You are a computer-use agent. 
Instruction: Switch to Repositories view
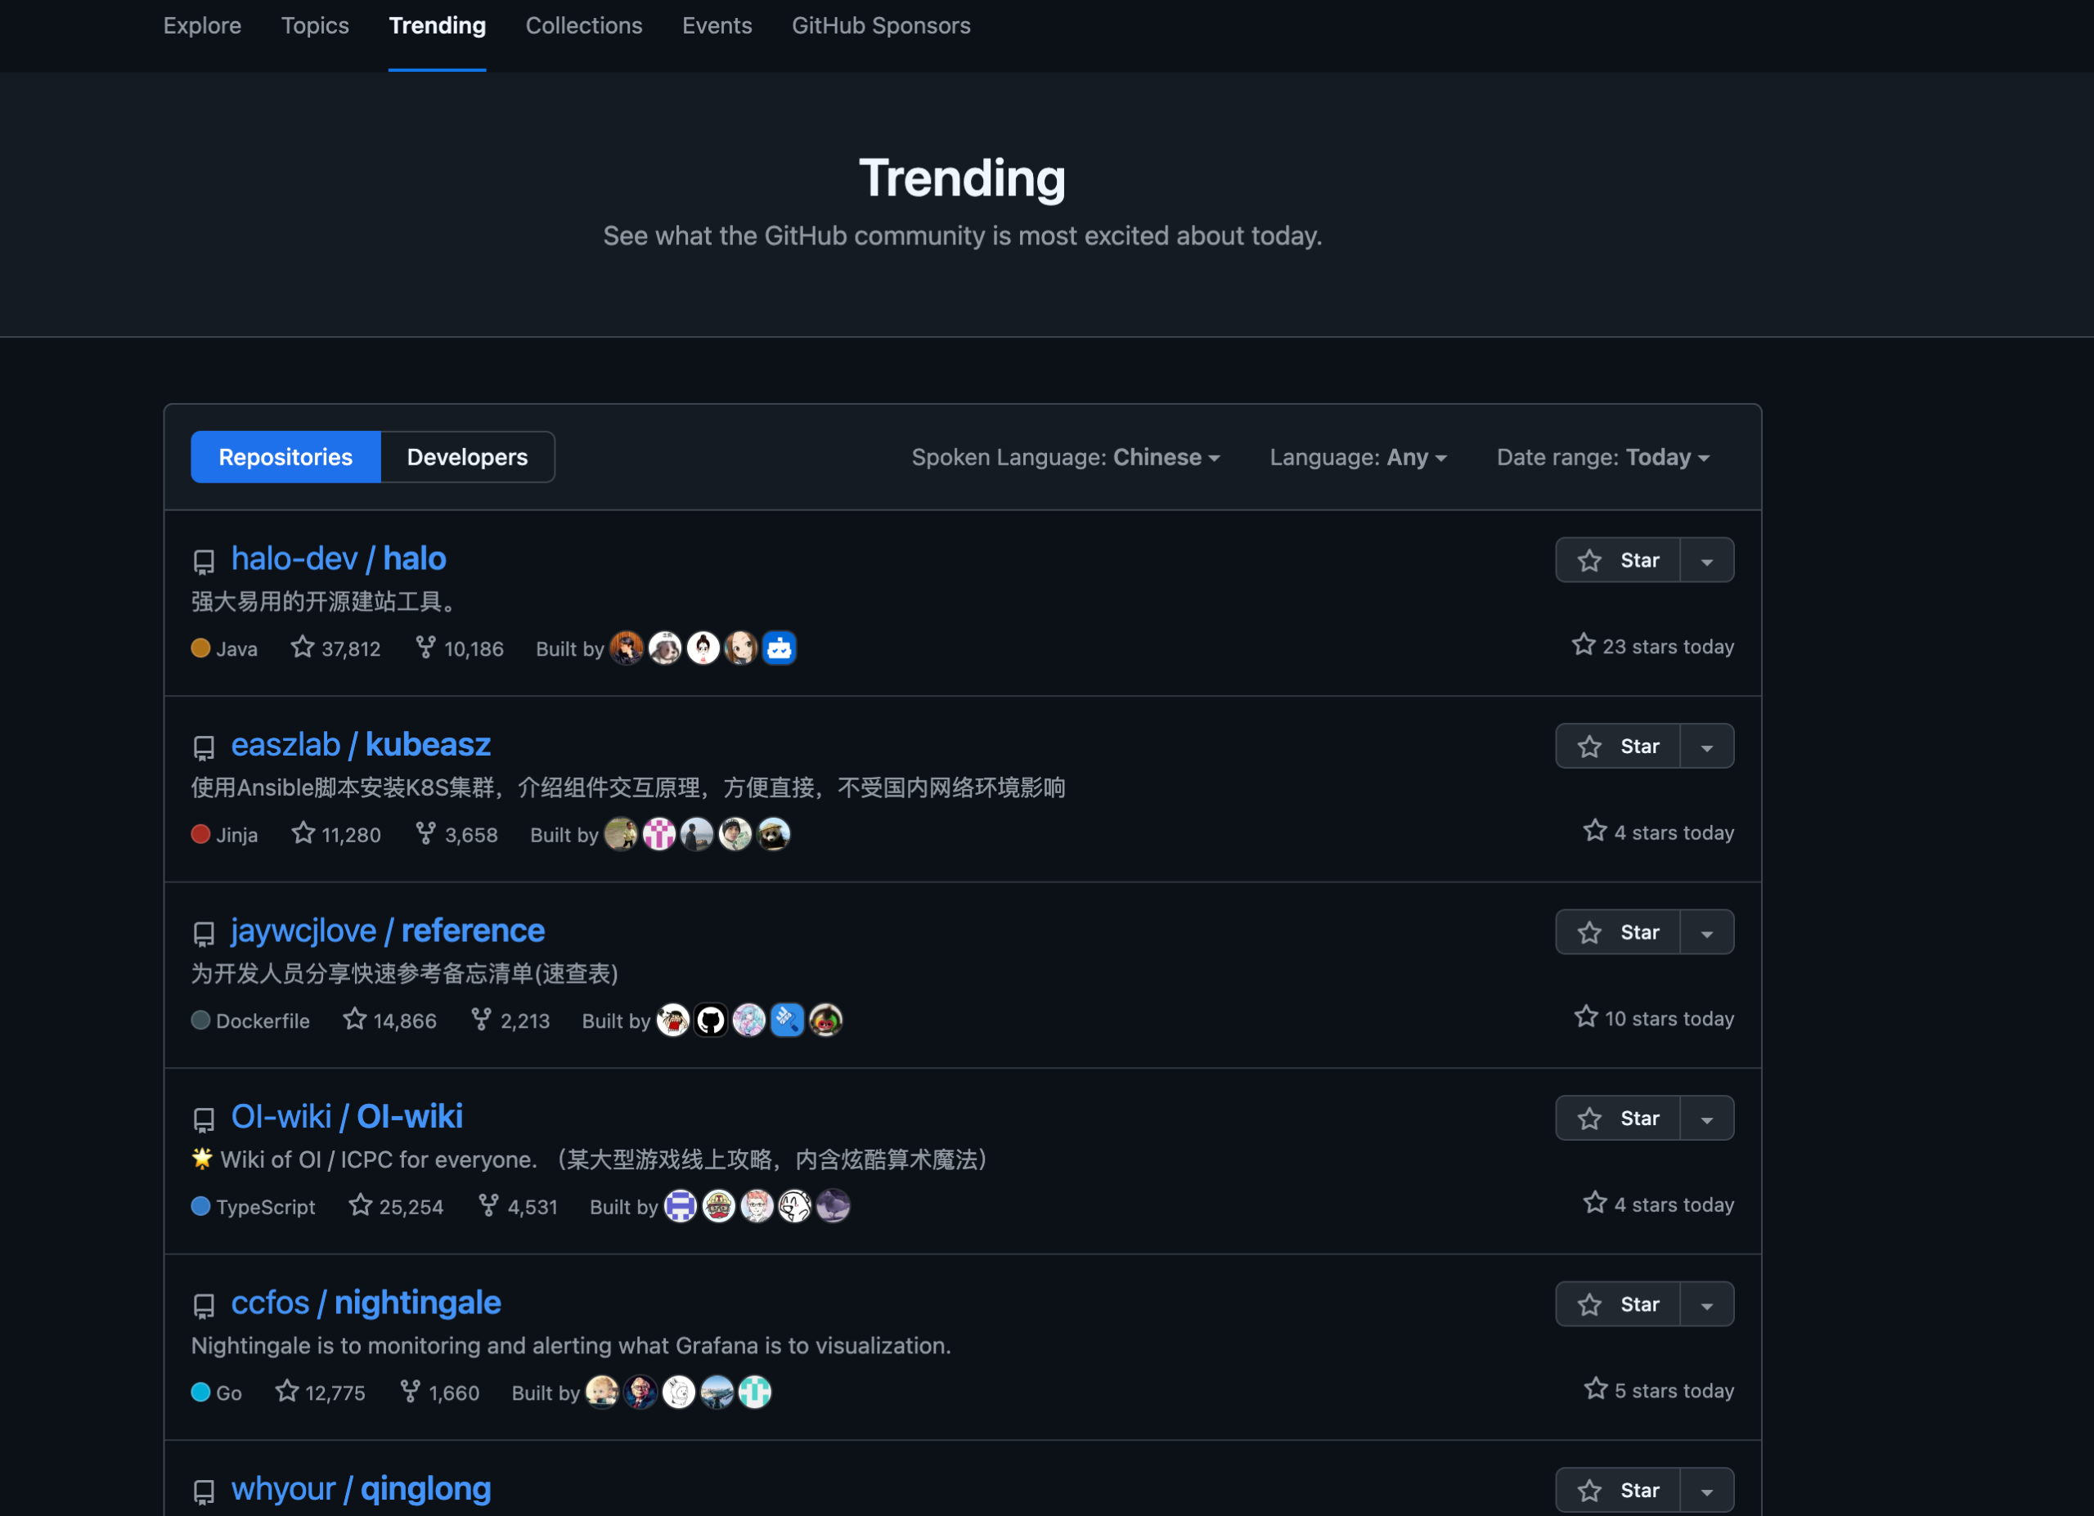(x=285, y=458)
